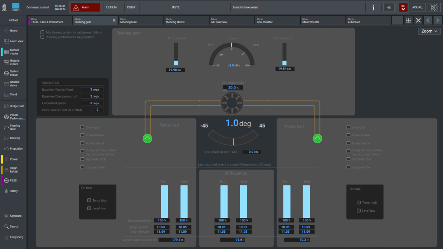Go to next mimic tabs with right chevron
Viewport: 443px width, 249px height.
tap(438, 21)
